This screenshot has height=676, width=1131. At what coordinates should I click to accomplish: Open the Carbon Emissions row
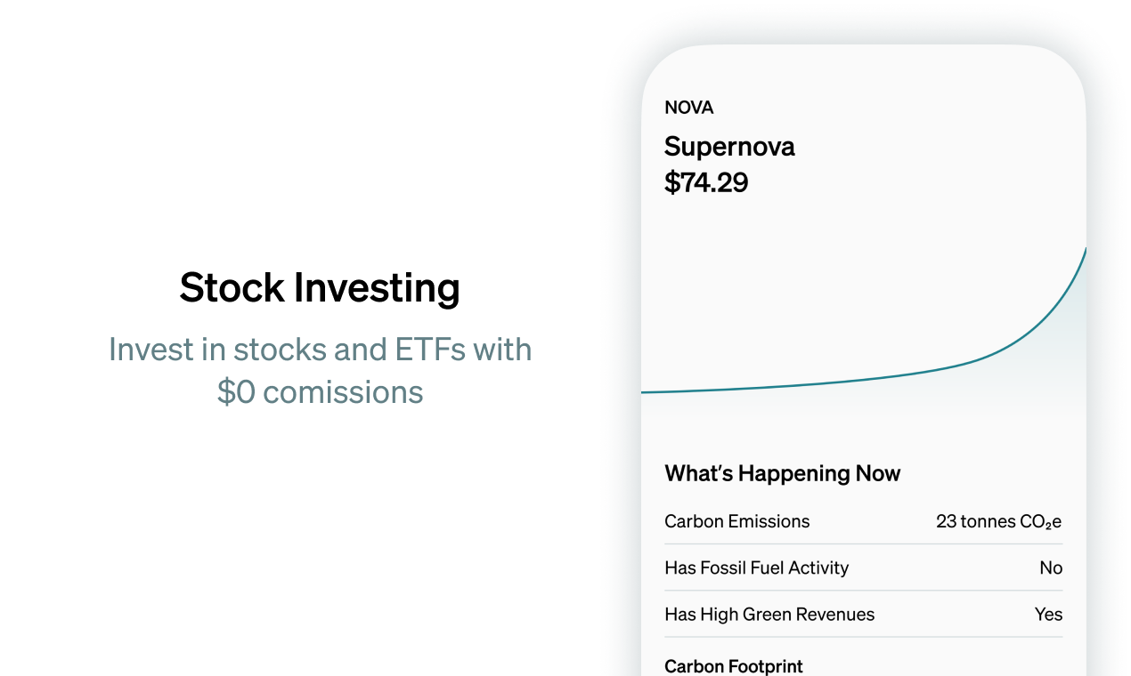(864, 521)
